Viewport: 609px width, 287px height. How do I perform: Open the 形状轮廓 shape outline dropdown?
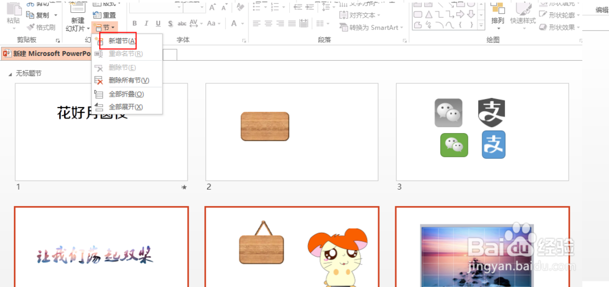[x=560, y=15]
